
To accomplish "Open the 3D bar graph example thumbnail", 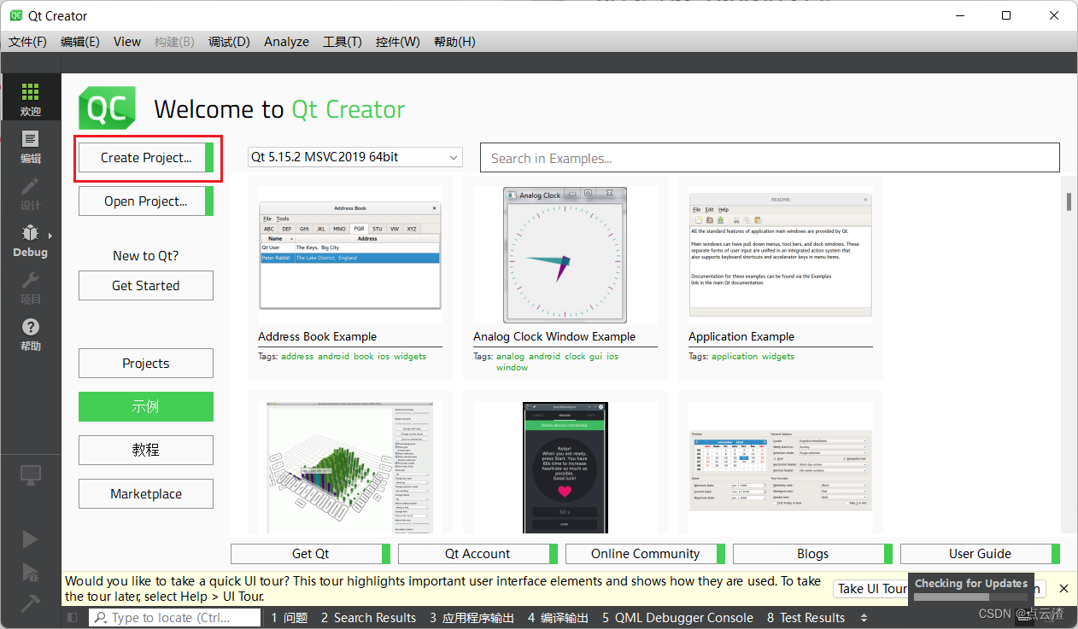I will [x=350, y=468].
